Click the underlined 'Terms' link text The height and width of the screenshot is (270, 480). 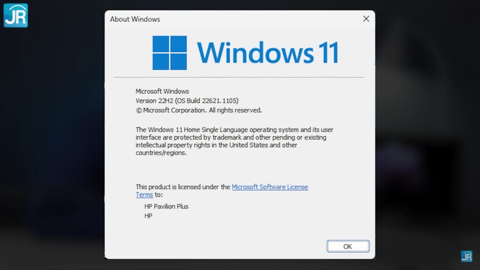pos(144,195)
